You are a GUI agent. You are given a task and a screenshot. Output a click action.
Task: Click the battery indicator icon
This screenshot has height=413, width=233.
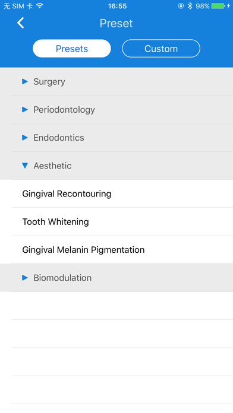point(218,6)
